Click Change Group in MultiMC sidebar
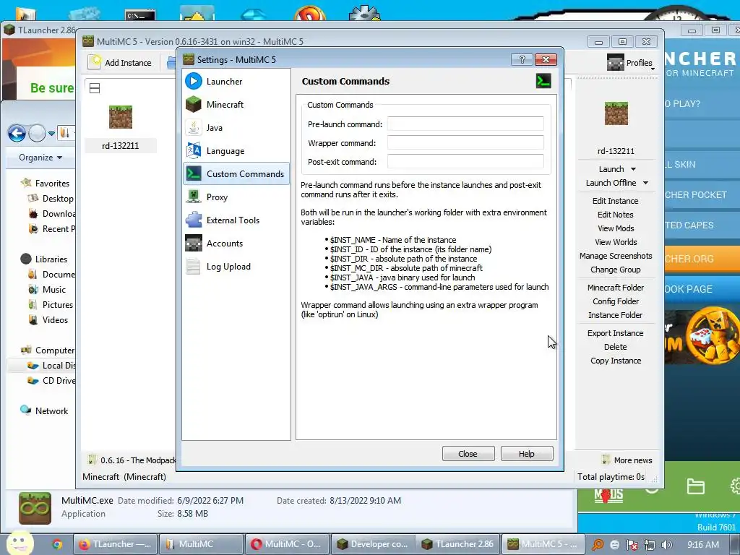740x555 pixels. point(616,269)
